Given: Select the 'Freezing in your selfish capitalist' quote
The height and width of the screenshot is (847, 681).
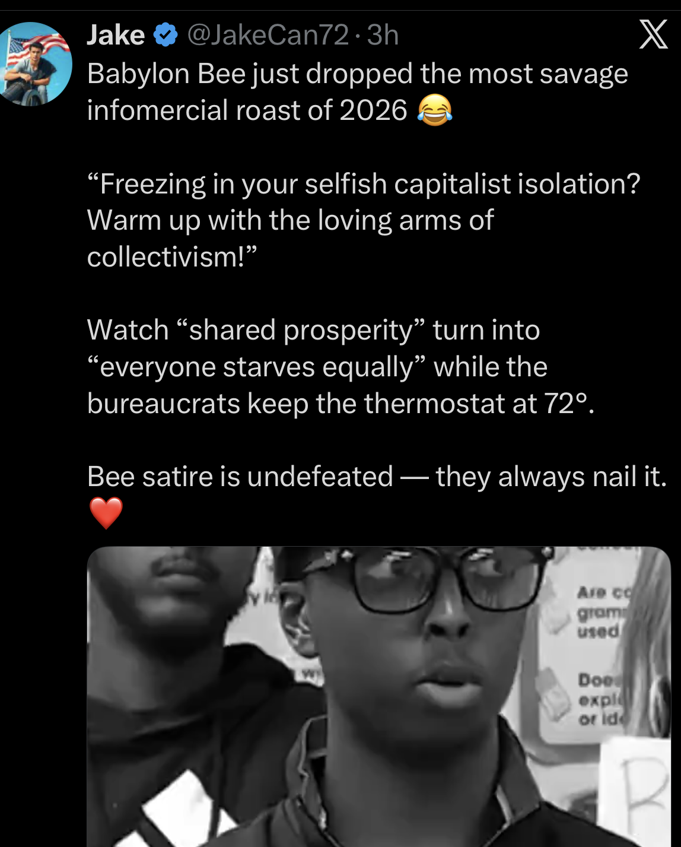Looking at the screenshot, I should (364, 185).
